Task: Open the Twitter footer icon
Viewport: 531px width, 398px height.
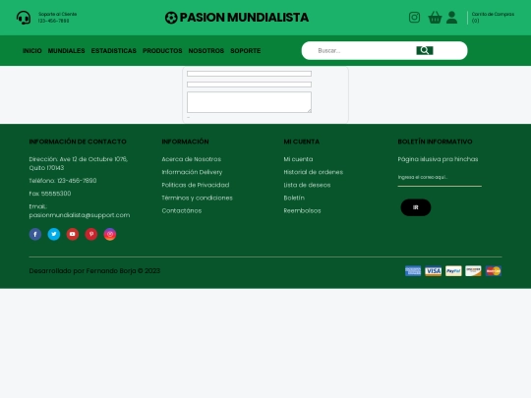Action: point(54,234)
